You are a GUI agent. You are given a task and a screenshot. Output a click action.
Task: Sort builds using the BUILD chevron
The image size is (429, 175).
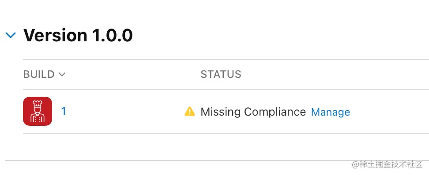click(62, 74)
